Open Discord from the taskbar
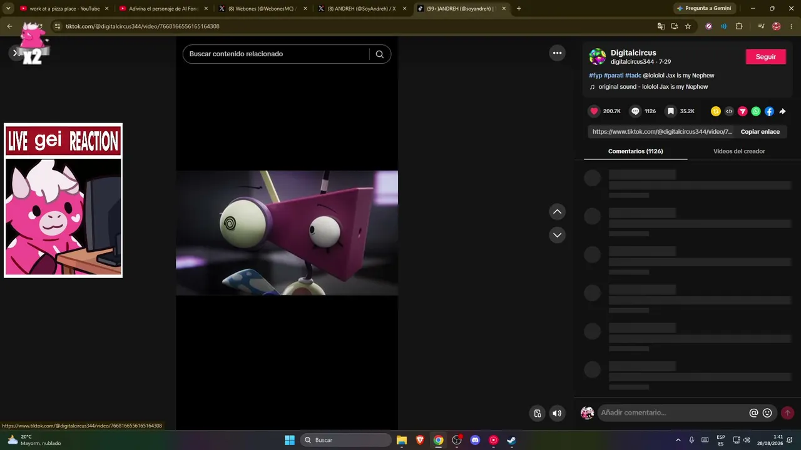The image size is (801, 450). [475, 440]
